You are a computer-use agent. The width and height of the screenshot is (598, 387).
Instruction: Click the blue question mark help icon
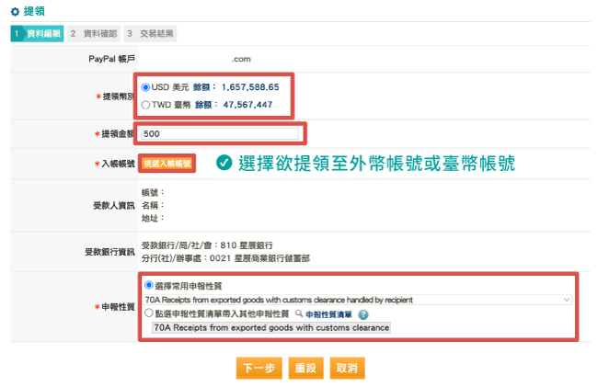click(x=363, y=313)
